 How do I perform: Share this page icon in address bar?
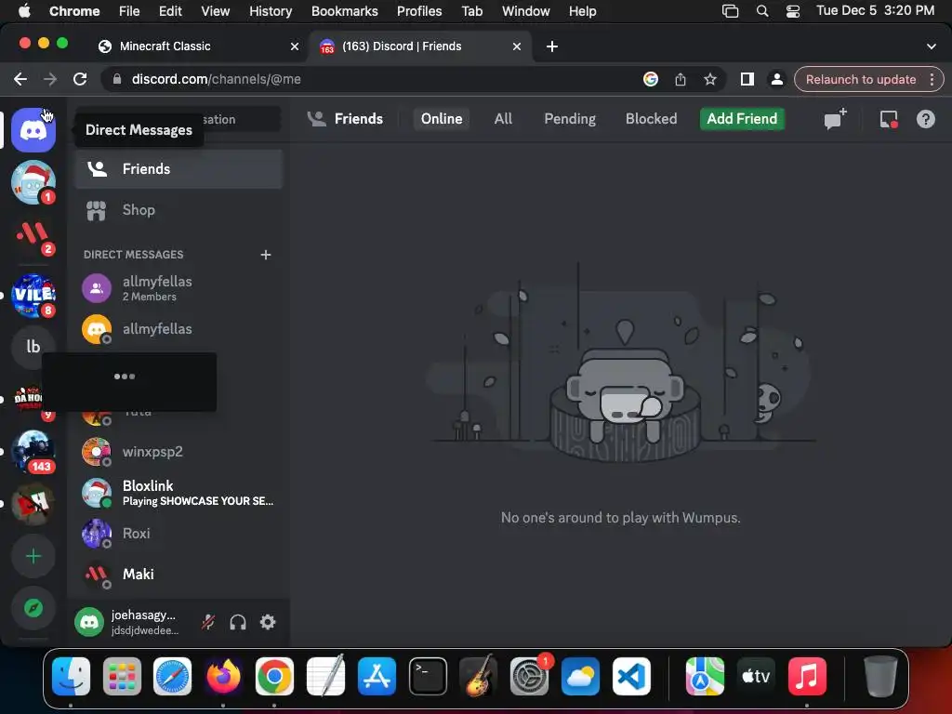click(680, 79)
